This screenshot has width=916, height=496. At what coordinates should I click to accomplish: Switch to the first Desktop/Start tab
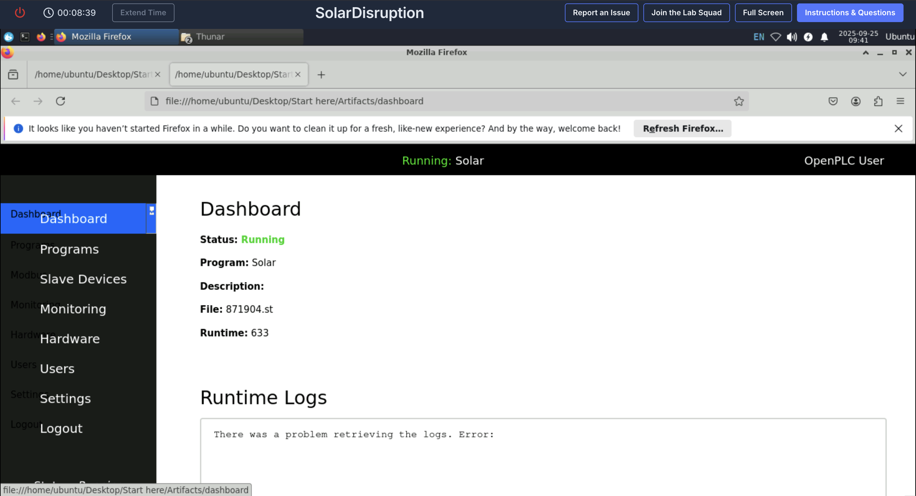pos(93,75)
